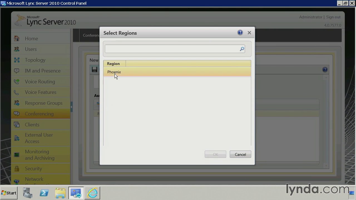Click the Monitoring and Archiving icon
356x200 pixels.
(x=17, y=155)
